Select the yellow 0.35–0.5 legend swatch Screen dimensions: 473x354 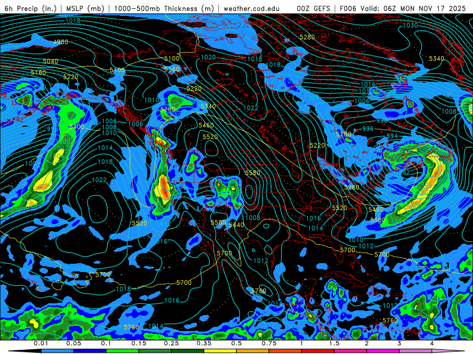pos(220,351)
